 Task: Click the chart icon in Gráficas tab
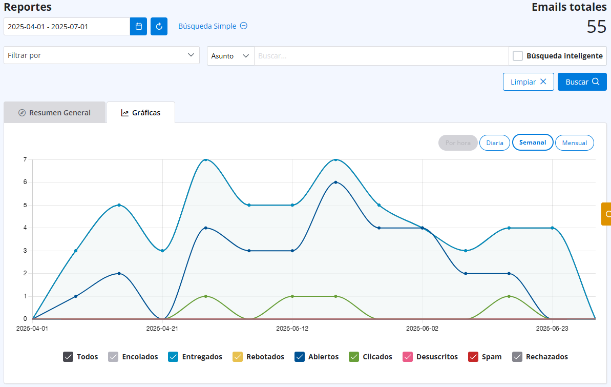tap(124, 113)
